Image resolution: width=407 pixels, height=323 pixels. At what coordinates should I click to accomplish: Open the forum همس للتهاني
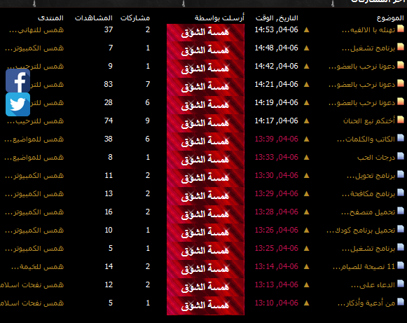[36, 30]
